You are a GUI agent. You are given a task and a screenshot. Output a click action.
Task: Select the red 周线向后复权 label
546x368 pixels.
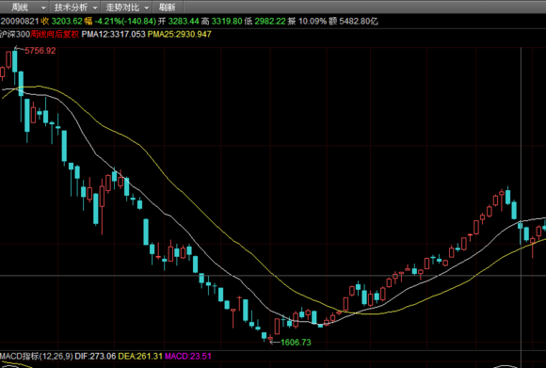tap(55, 35)
